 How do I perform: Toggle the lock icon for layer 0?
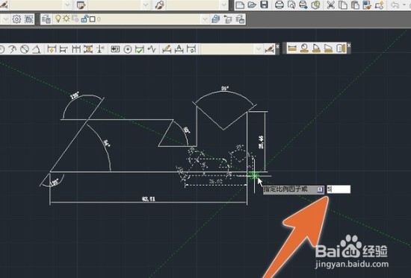[84, 19]
